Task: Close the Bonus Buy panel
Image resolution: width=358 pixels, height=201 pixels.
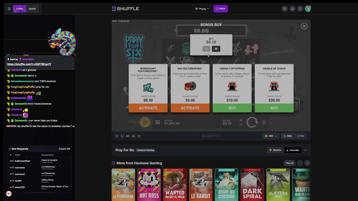Action: pyautogui.click(x=304, y=26)
